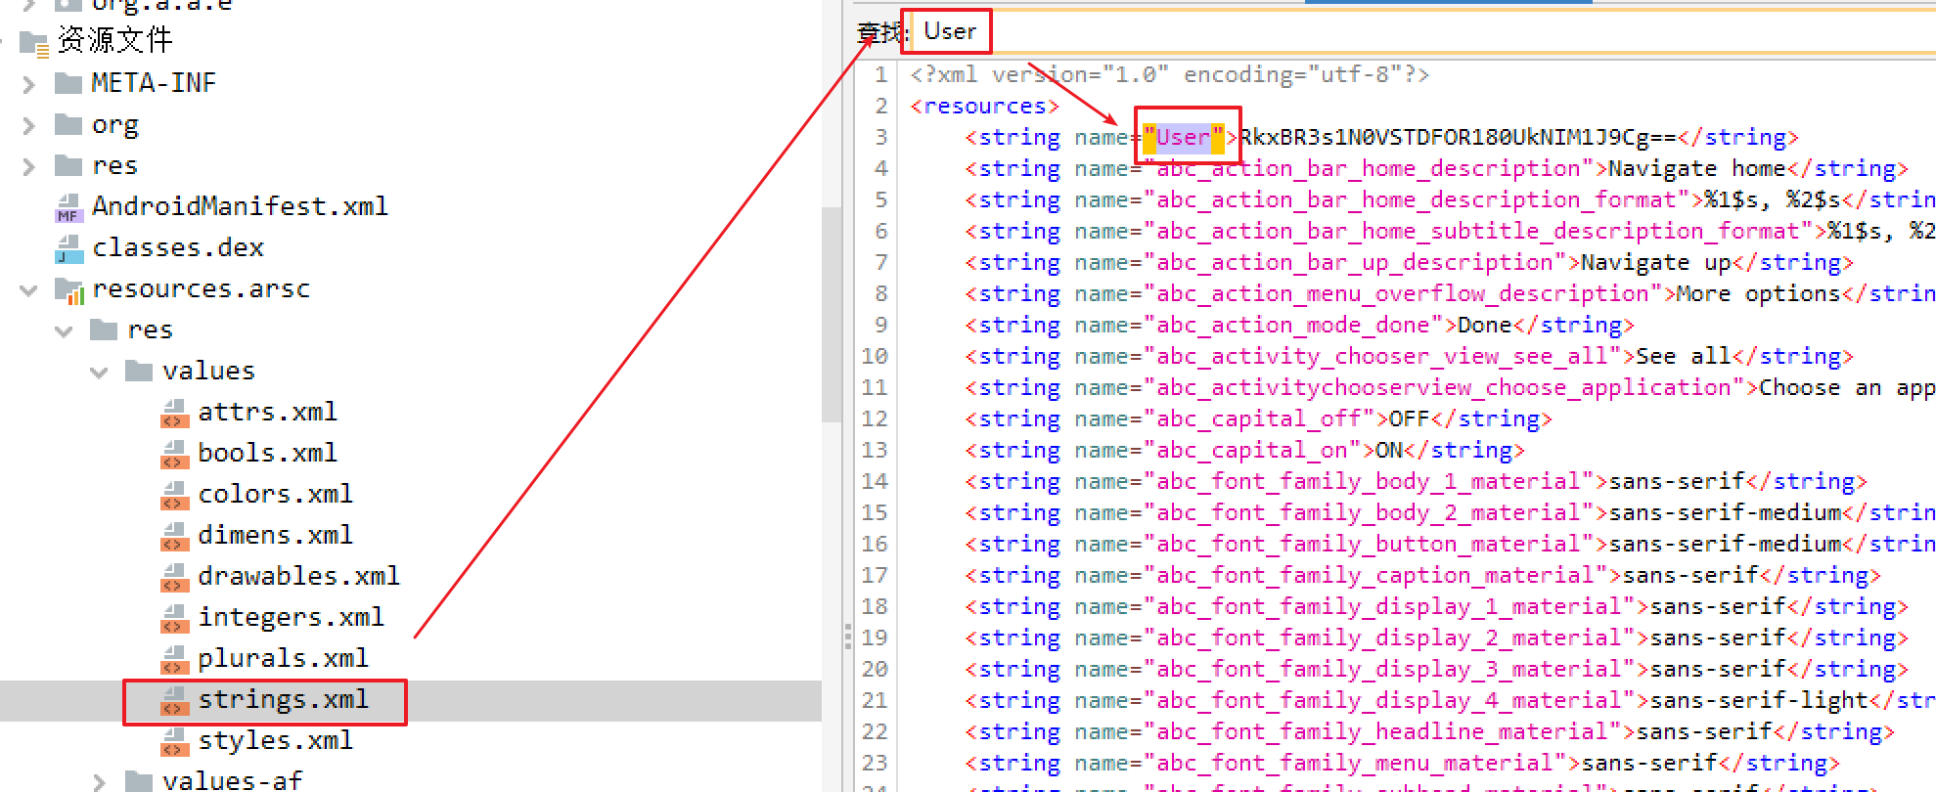Click abc_font_family_body_1_material on line 14
This screenshot has width=1936, height=792.
(x=1369, y=481)
